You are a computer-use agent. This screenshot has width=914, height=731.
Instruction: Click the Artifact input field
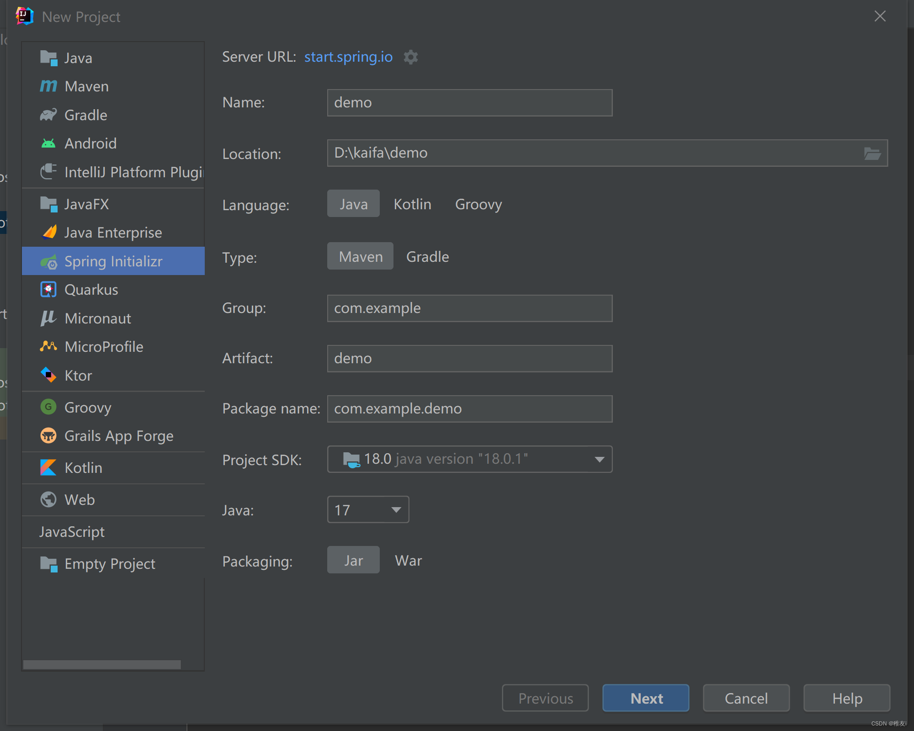470,359
